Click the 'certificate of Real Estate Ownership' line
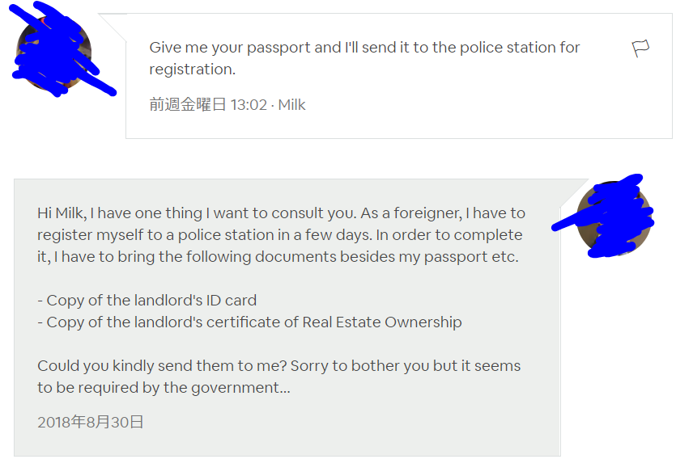This screenshot has height=459, width=676. [249, 322]
